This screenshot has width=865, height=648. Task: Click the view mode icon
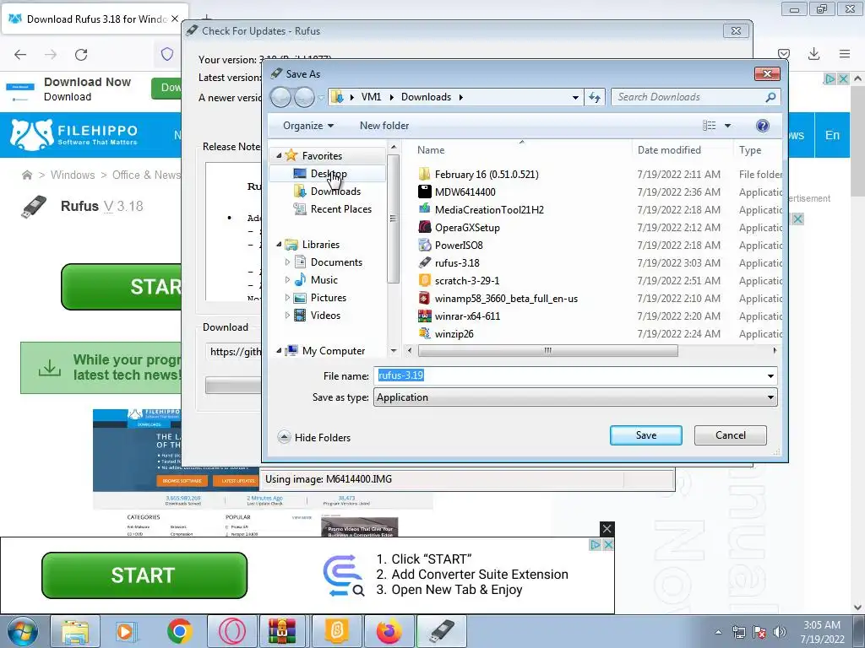[710, 126]
